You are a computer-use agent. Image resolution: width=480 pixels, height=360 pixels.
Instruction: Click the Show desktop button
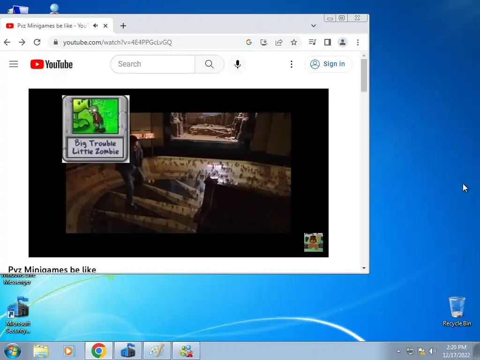coord(477,351)
